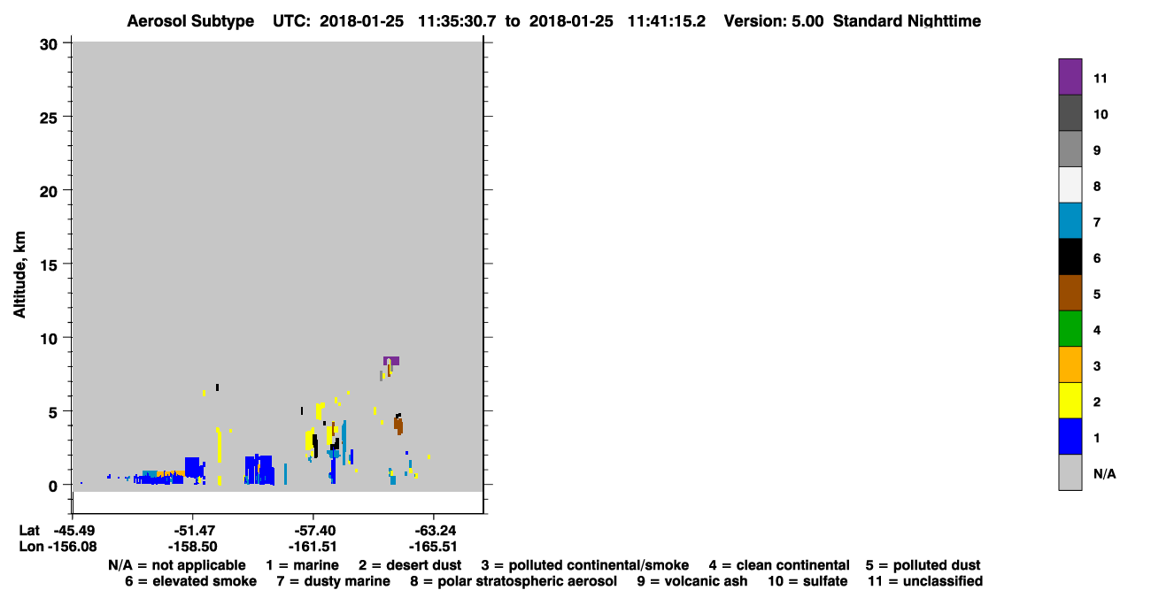Viewport: 1151px width, 590px height.
Task: Click the '2 = desert dust' legend text
Action: pos(411,564)
